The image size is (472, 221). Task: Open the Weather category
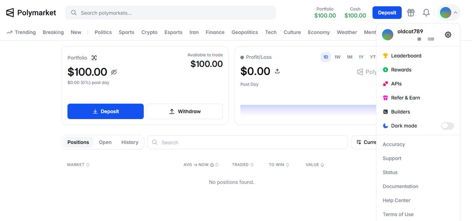pyautogui.click(x=347, y=32)
